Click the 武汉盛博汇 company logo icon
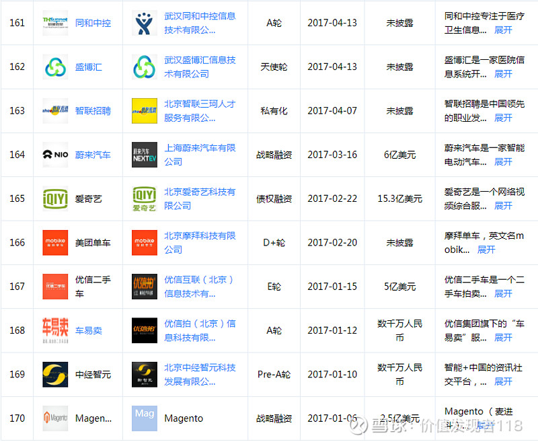538x442 pixels. pyautogui.click(x=145, y=67)
